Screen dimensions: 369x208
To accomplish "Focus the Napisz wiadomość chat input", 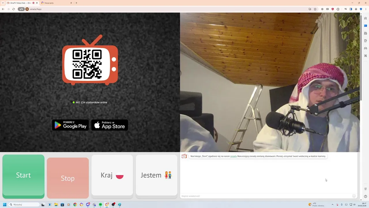I will (x=265, y=196).
